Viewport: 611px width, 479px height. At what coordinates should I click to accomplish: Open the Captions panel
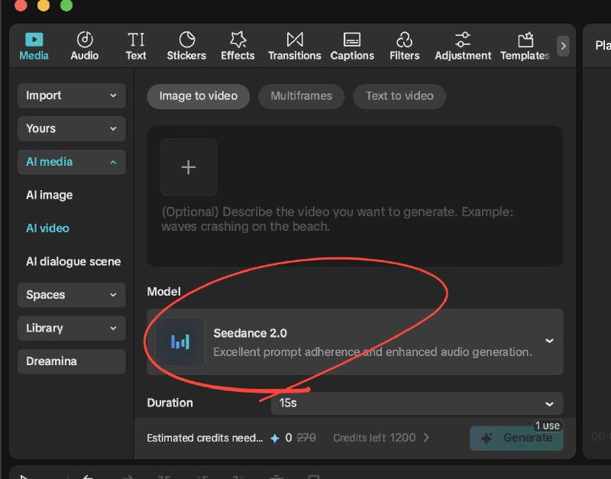pyautogui.click(x=352, y=46)
